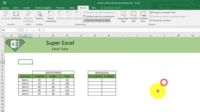This screenshot has height=112, width=200.
Task: Go to Siguiente comment
Action: [x=78, y=15]
